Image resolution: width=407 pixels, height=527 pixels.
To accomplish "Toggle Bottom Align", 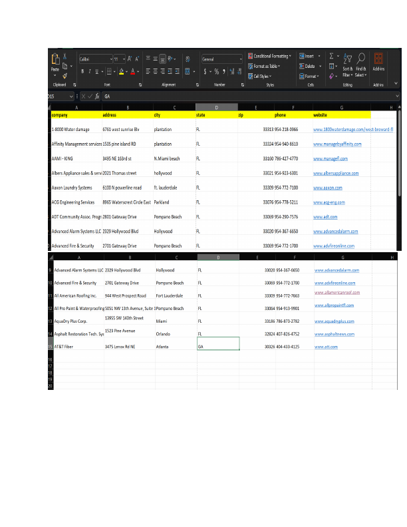I will [162, 59].
